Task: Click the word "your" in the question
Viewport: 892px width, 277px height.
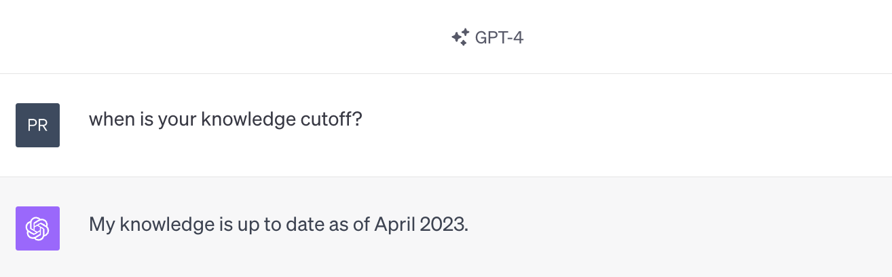Action: pyautogui.click(x=175, y=121)
